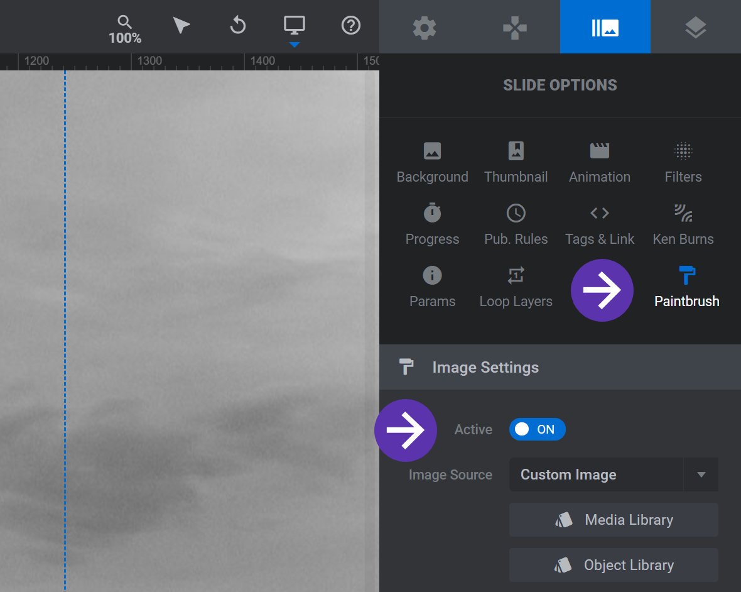Toggle the Active switch off
Viewport: 741px width, 592px height.
pos(538,429)
